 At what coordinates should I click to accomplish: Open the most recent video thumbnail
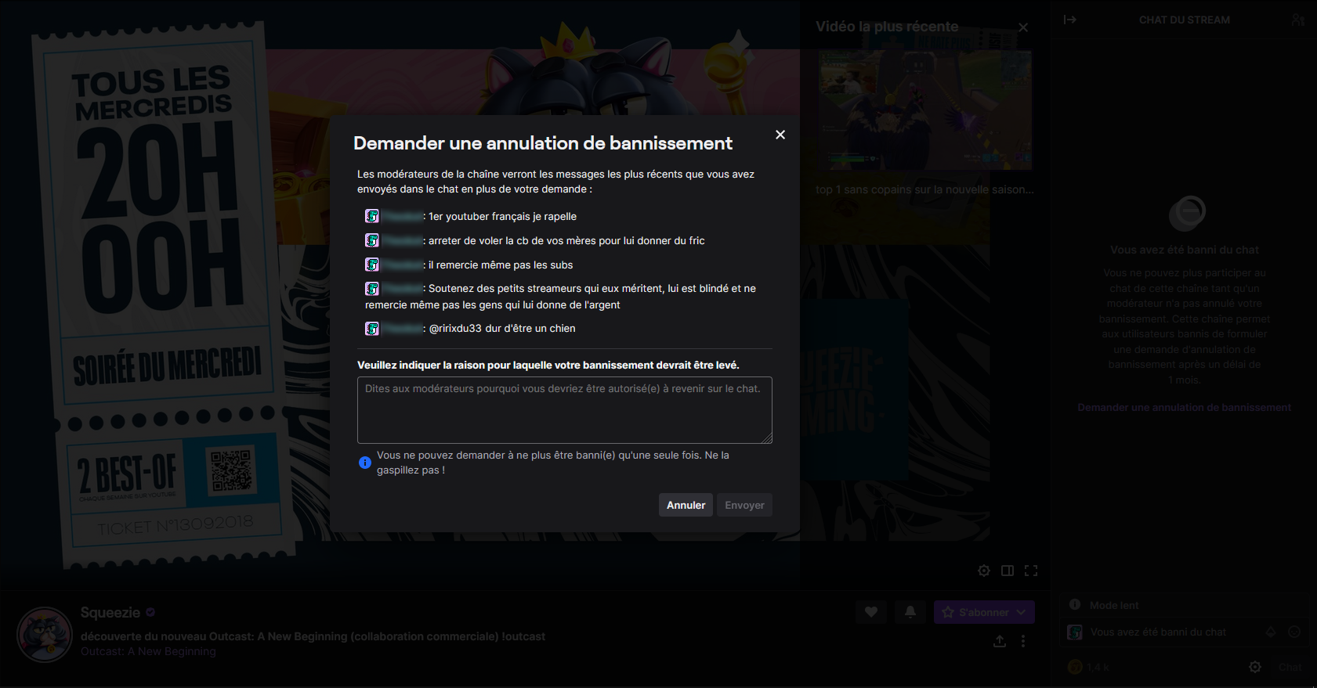tap(924, 110)
